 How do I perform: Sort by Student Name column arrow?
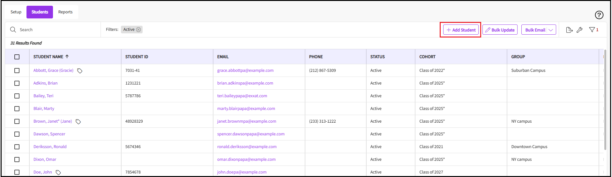(x=67, y=57)
